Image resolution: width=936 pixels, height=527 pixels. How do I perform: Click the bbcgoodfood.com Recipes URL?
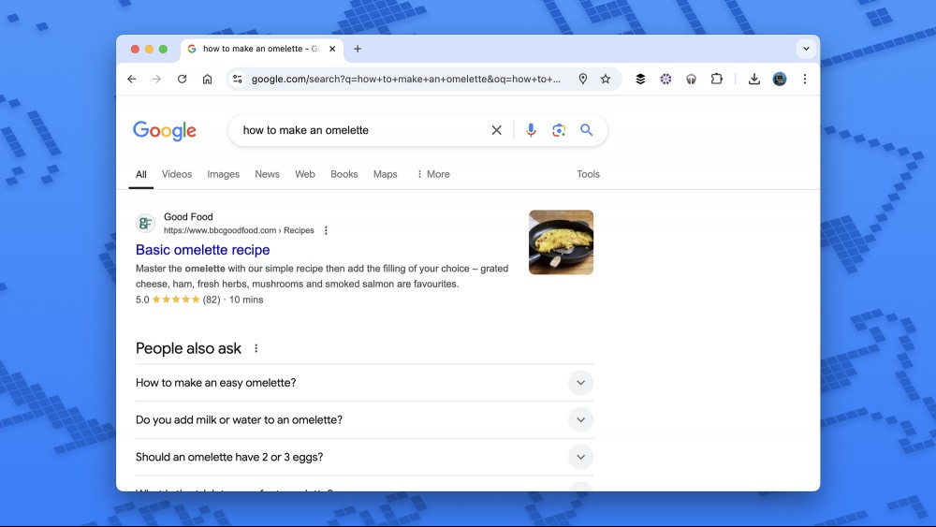click(239, 230)
